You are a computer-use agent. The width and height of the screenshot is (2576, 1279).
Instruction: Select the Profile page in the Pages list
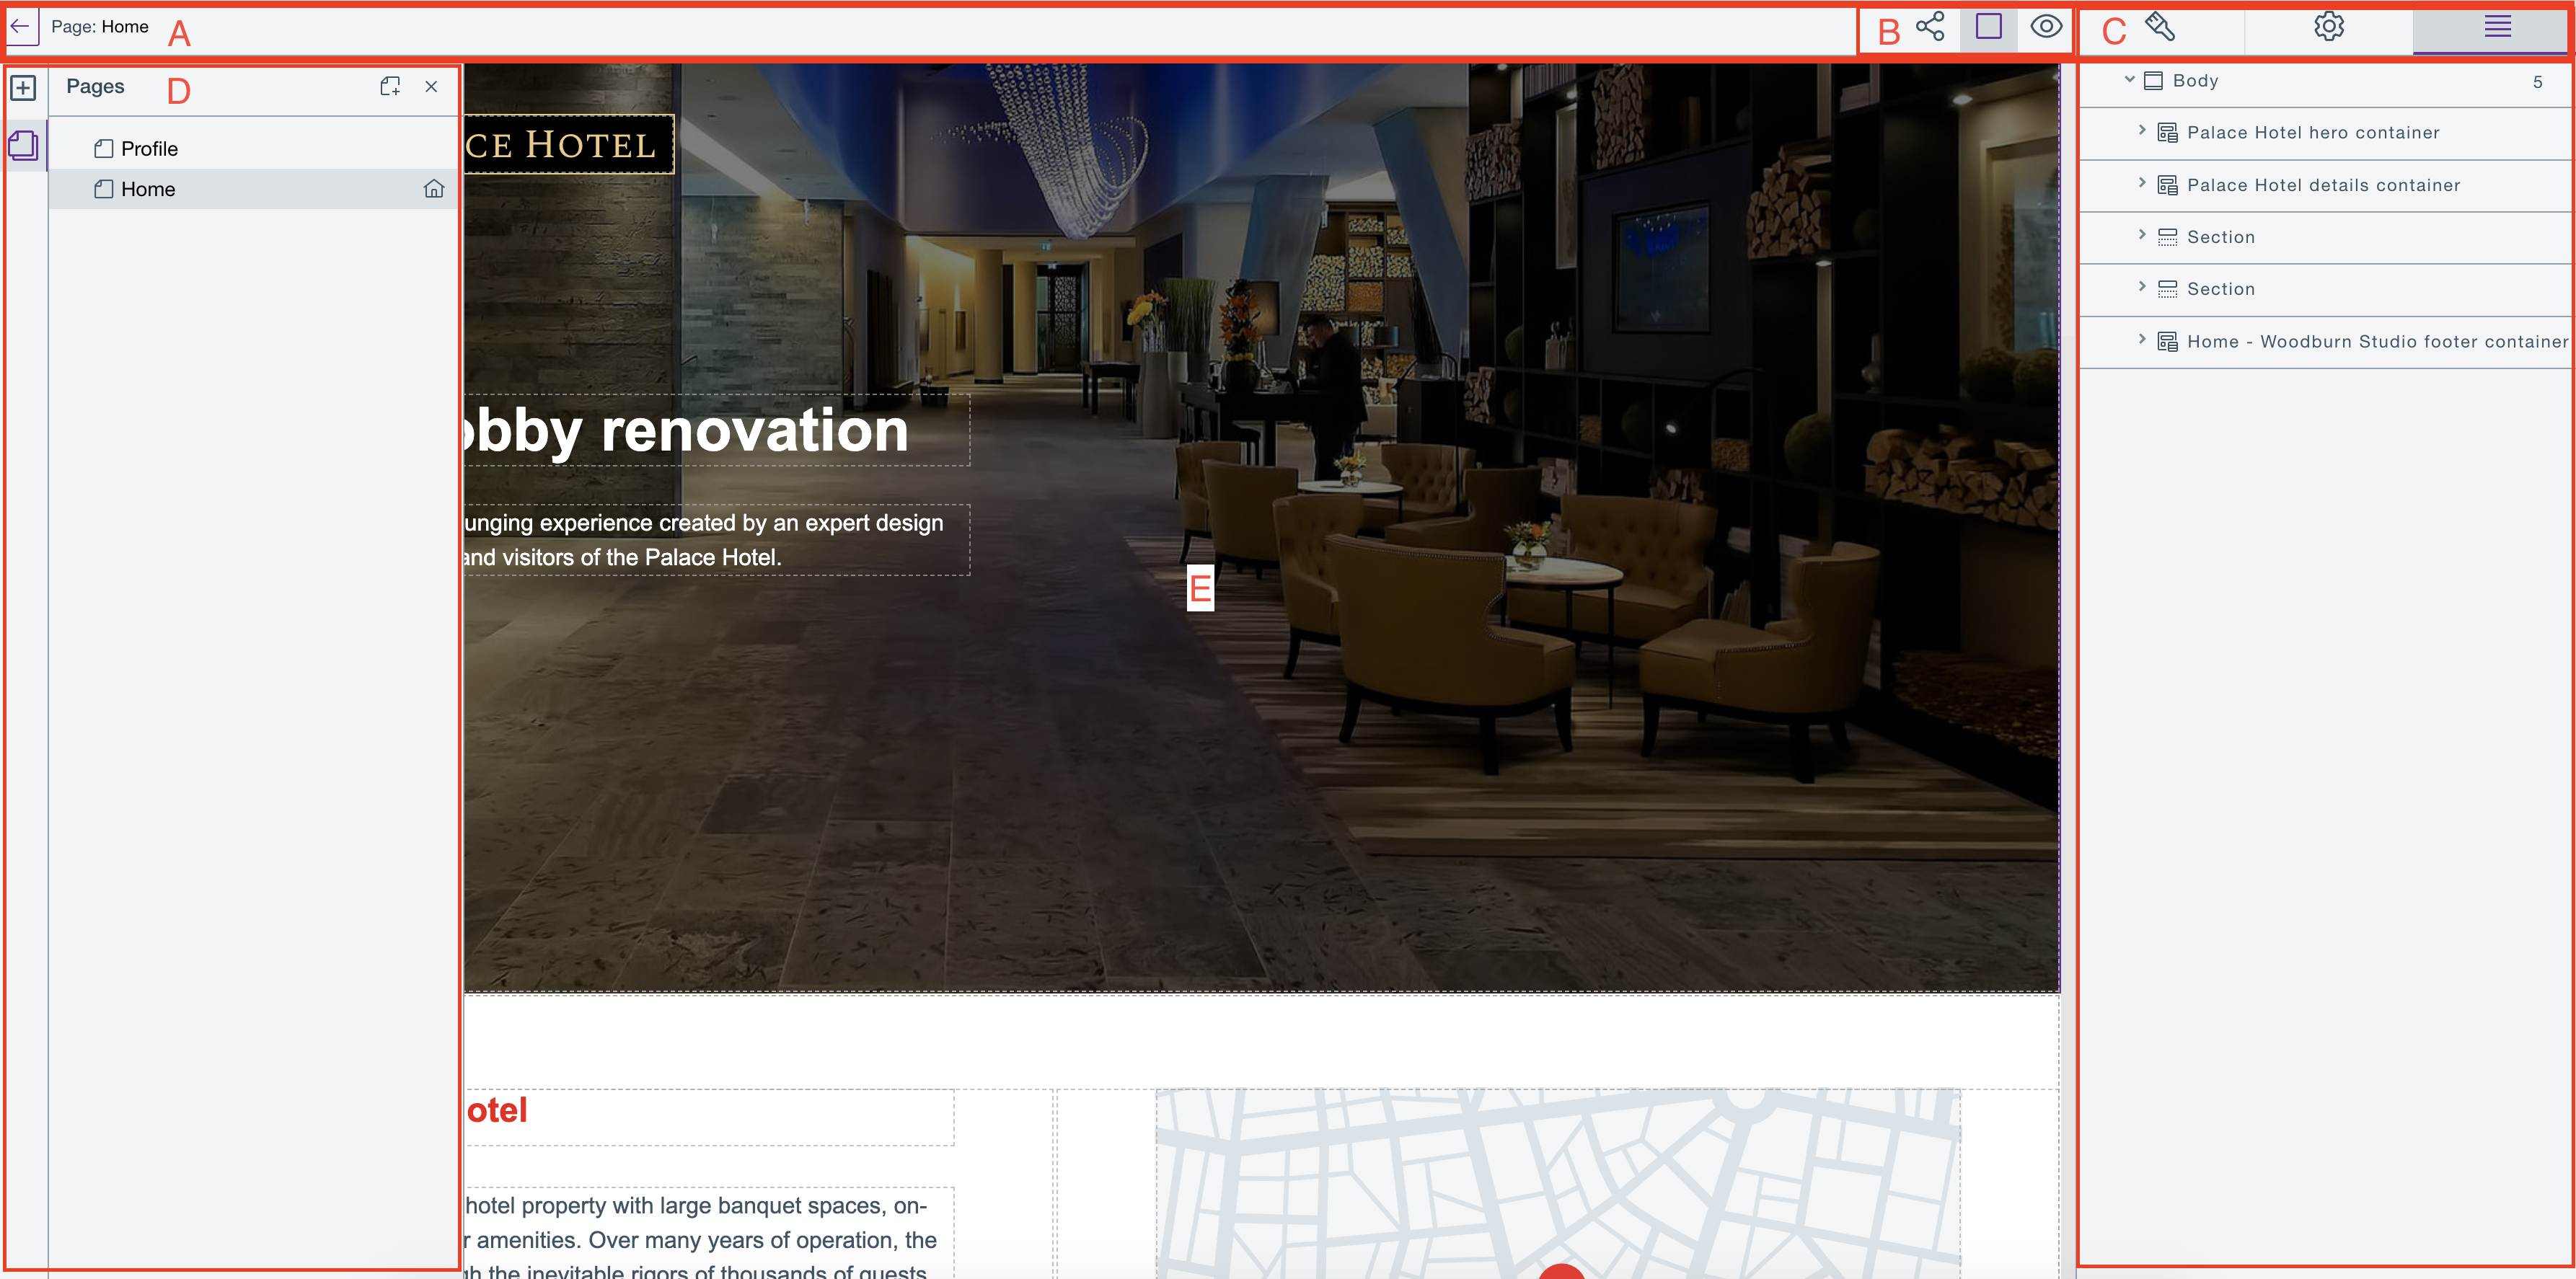click(150, 148)
